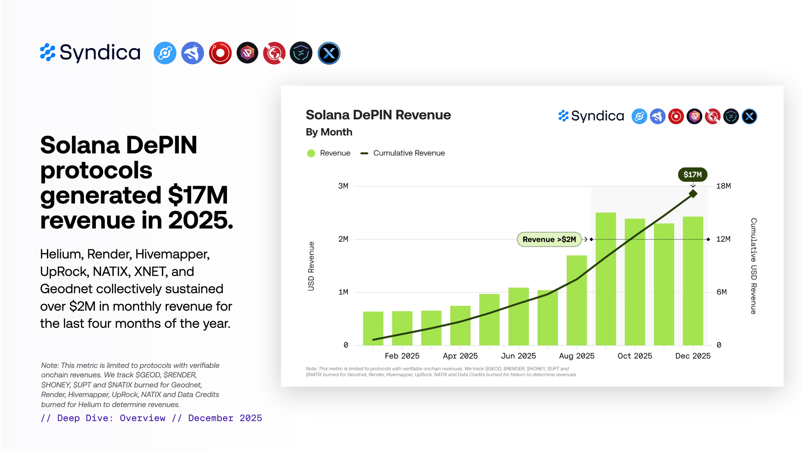This screenshot has height=451, width=802.
Task: Click the small XNET X logo in chart card
Action: pos(749,116)
